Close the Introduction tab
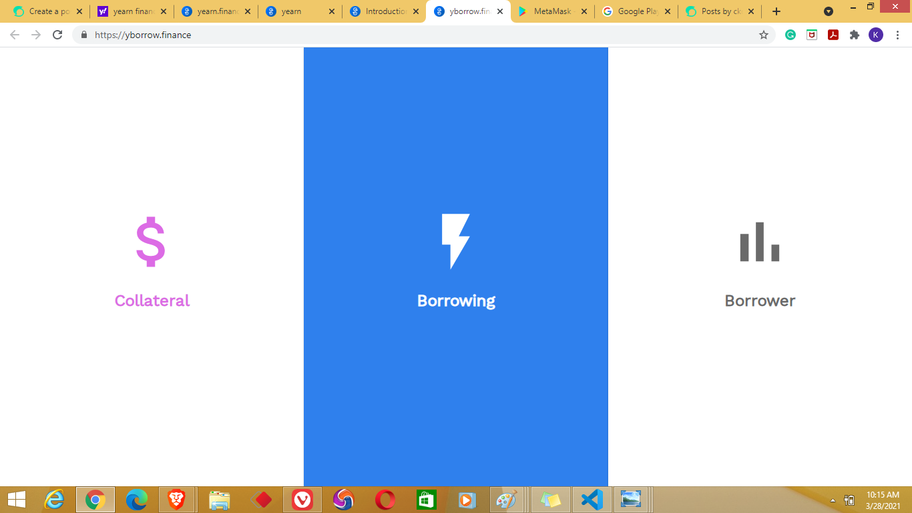912x513 pixels. [x=416, y=11]
